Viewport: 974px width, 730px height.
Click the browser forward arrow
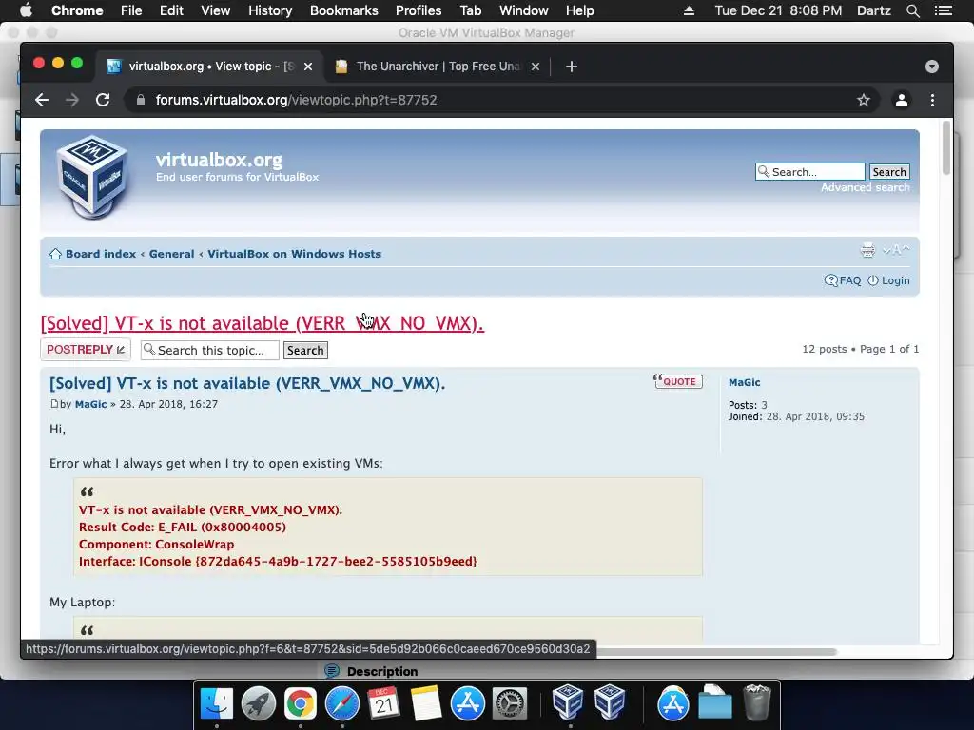72,100
